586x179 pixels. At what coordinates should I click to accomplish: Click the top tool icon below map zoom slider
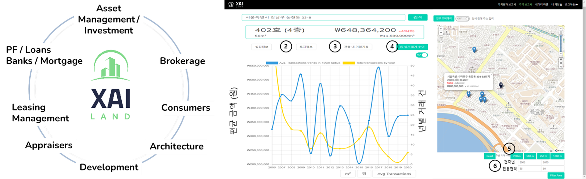click(x=561, y=59)
